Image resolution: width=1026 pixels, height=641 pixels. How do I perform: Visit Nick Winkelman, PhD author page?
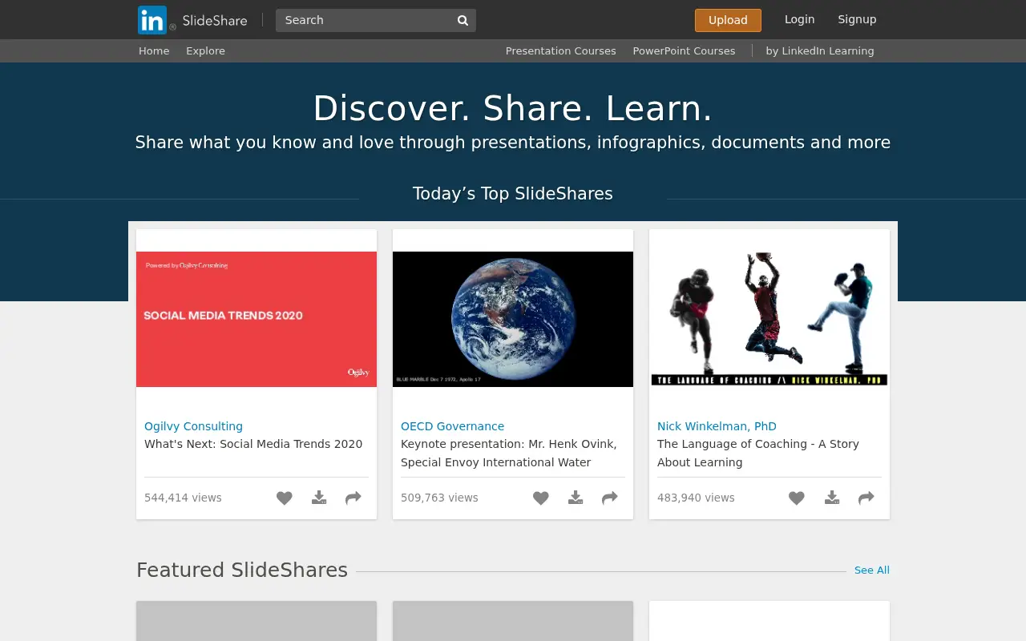coord(717,426)
